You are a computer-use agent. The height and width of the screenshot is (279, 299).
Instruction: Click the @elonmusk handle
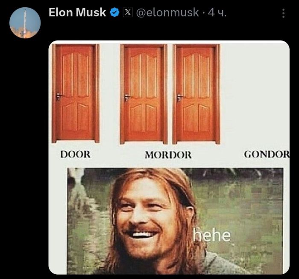[167, 12]
